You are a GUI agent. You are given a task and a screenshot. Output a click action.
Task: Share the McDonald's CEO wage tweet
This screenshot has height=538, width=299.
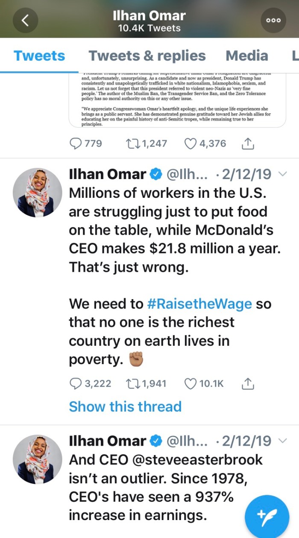(248, 384)
